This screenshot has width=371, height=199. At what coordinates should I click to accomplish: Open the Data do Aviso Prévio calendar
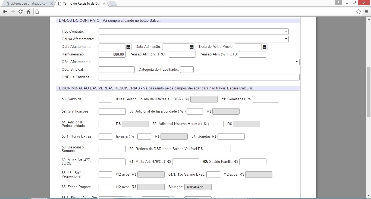(264, 47)
